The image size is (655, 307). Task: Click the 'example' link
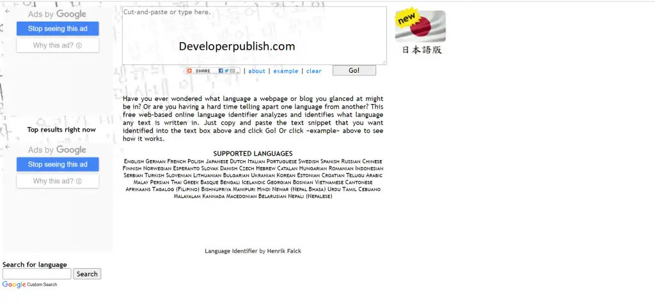(286, 71)
